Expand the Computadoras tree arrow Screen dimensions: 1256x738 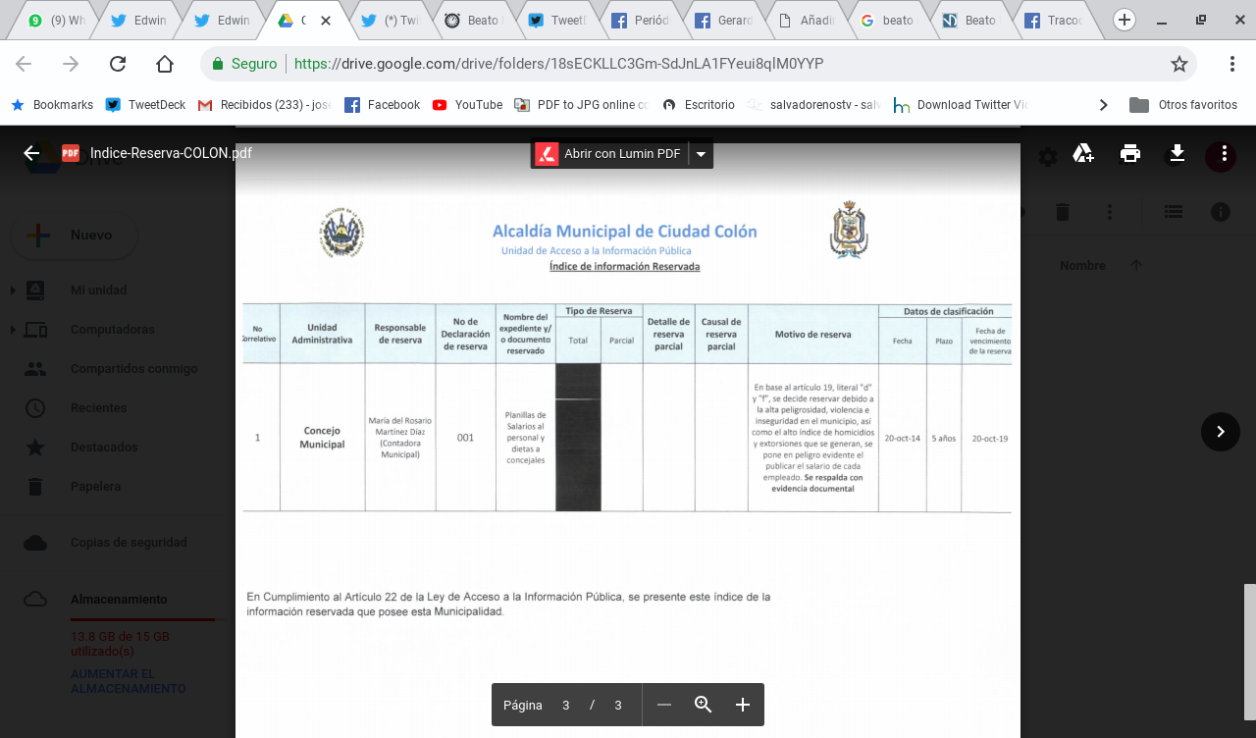point(12,330)
